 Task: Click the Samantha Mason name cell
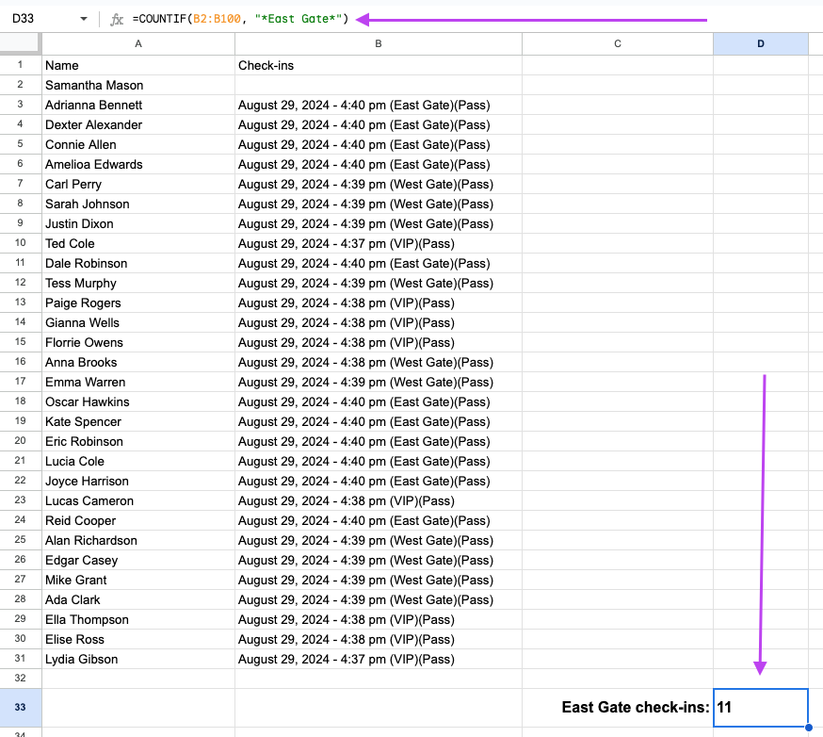(138, 86)
